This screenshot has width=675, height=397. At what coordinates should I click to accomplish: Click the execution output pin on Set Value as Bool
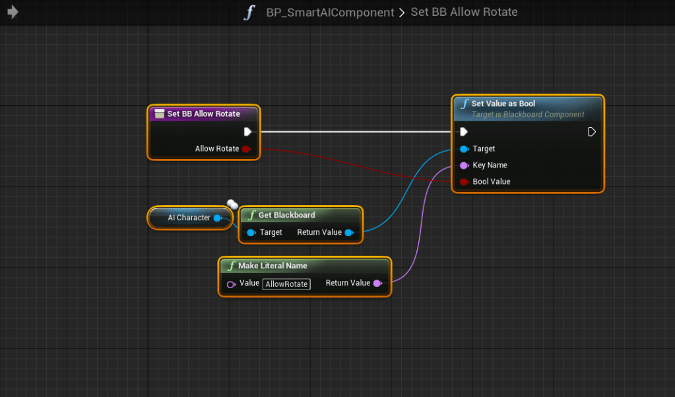tap(591, 132)
